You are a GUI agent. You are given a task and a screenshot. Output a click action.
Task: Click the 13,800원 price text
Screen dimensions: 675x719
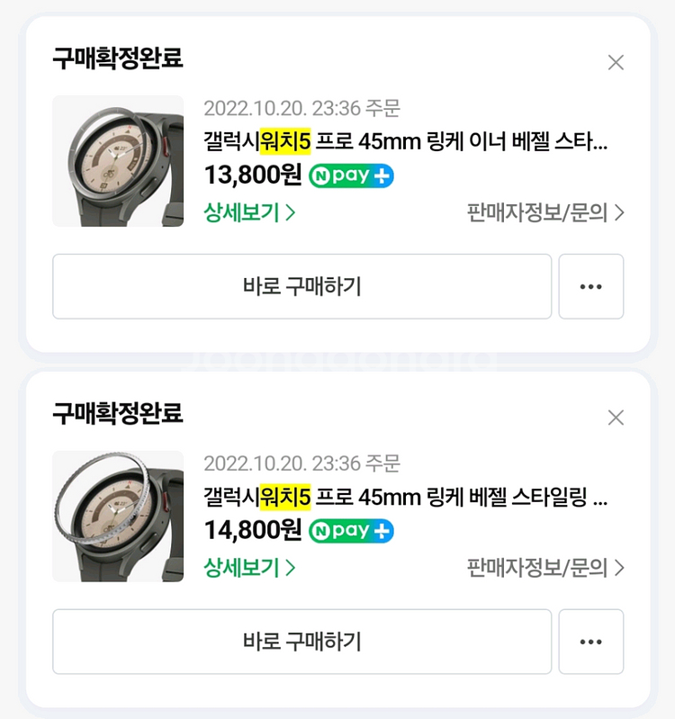(253, 175)
